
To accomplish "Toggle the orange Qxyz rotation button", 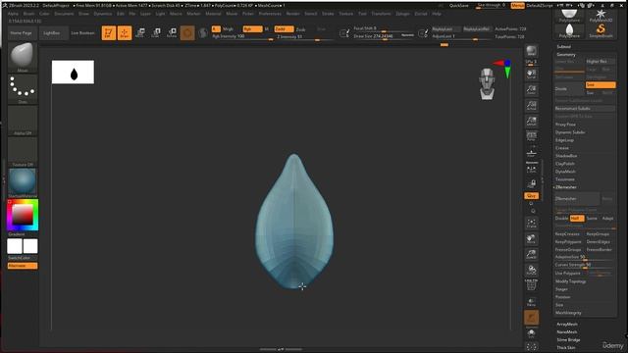I will [x=532, y=196].
